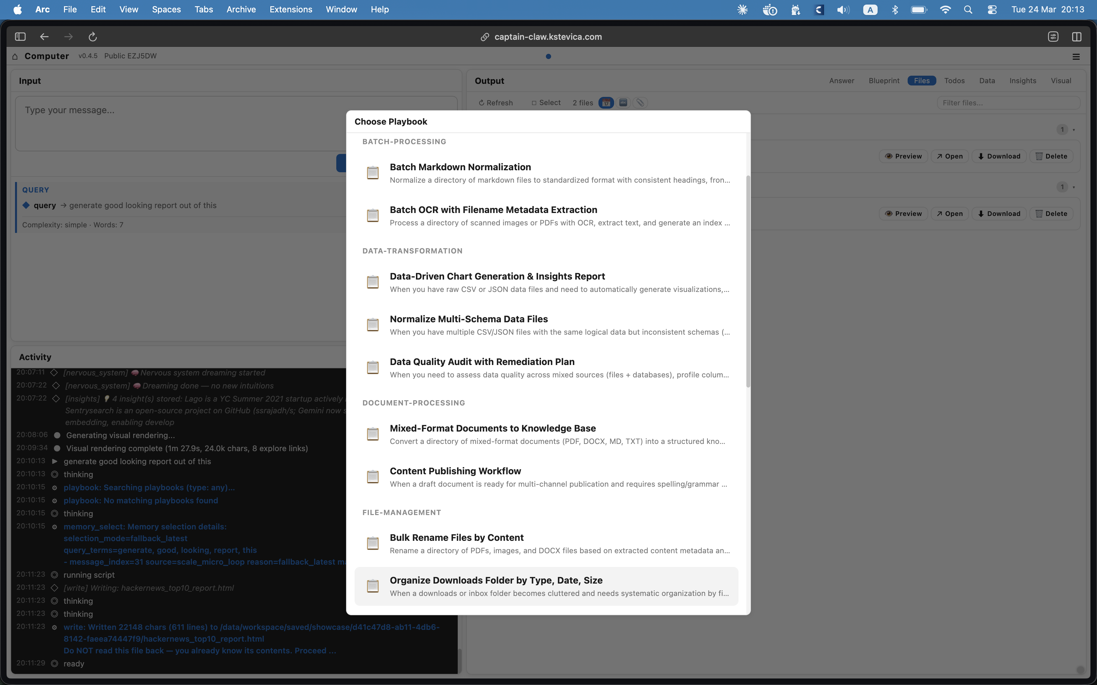The height and width of the screenshot is (685, 1097).
Task: Select Mixed-Format Documents to Knowledge Base
Action: pos(546,434)
